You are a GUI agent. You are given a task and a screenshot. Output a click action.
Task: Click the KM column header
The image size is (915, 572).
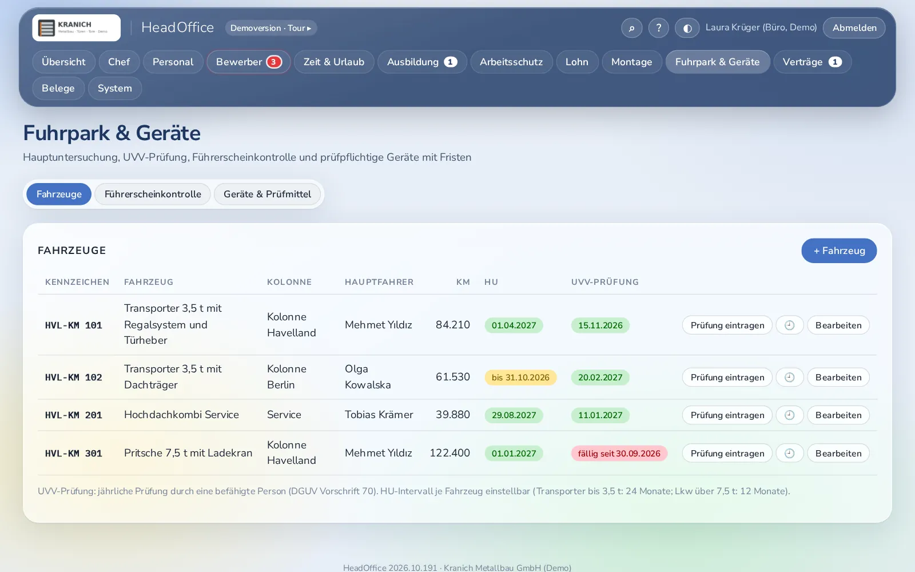click(463, 282)
